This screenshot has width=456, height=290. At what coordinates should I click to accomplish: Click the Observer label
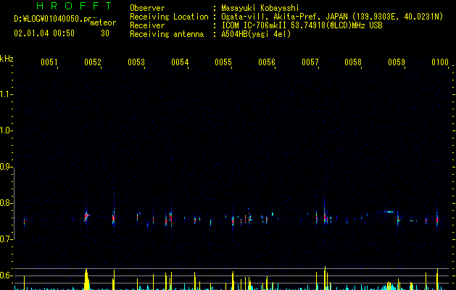point(147,8)
